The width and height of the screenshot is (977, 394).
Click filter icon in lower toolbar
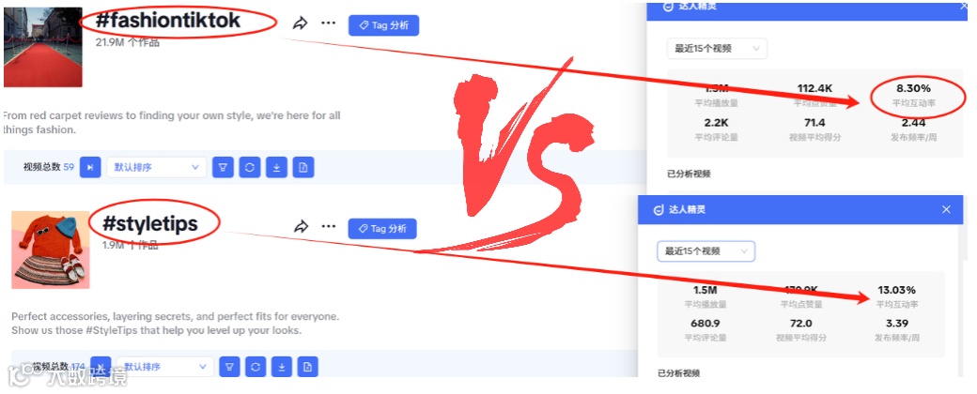point(229,367)
